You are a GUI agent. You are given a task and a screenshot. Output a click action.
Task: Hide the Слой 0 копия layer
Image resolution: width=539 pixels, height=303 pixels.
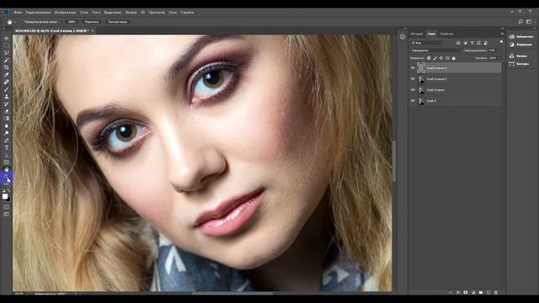pos(413,90)
